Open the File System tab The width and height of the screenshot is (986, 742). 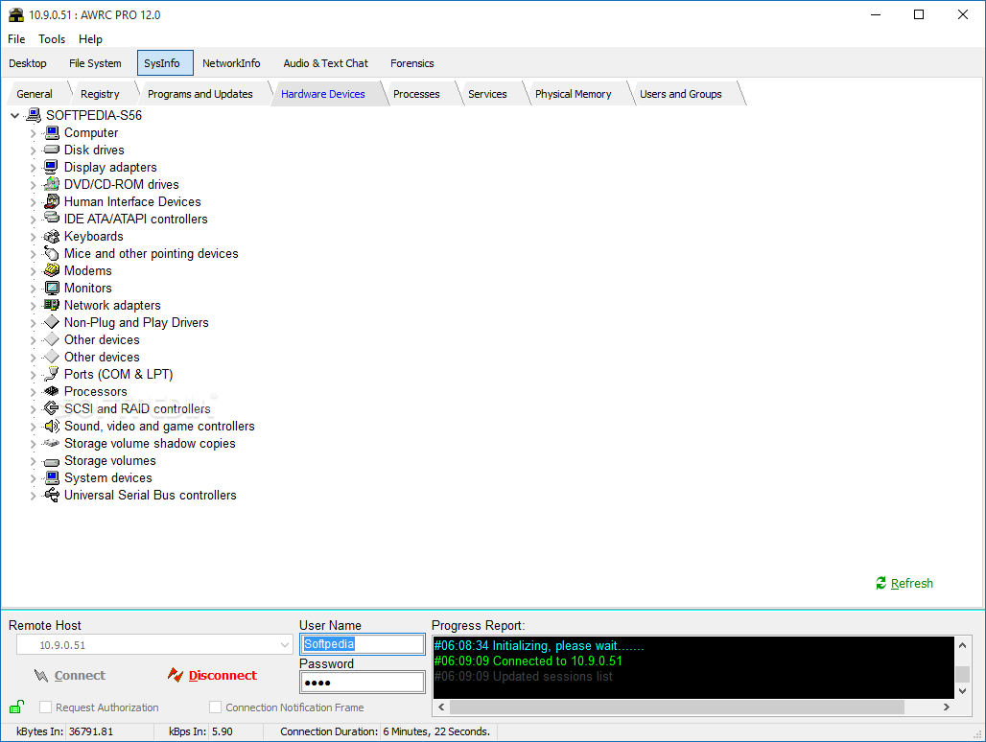(95, 63)
